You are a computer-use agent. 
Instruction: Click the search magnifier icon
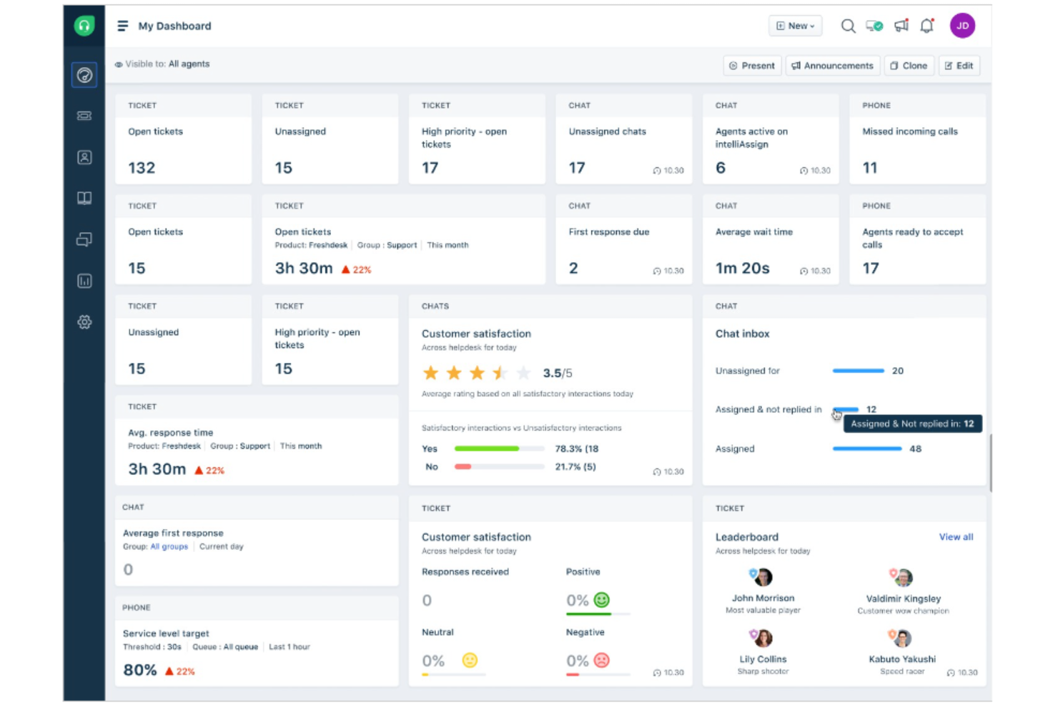coord(848,26)
